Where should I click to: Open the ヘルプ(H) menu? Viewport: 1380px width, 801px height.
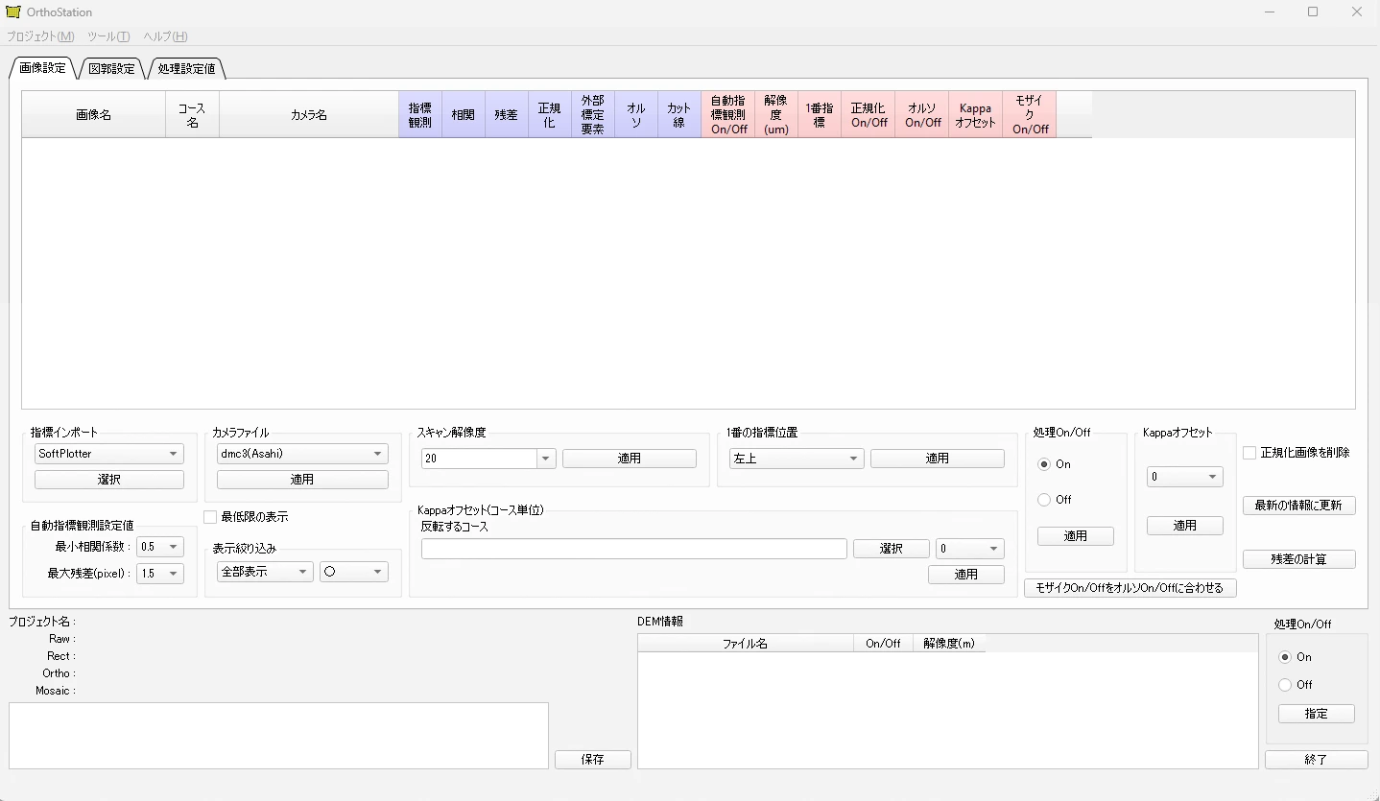pyautogui.click(x=163, y=36)
